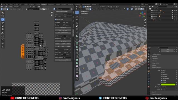This screenshot has width=178, height=100.
Task: Select the Rotate tool in UV editor
Action: [3, 23]
